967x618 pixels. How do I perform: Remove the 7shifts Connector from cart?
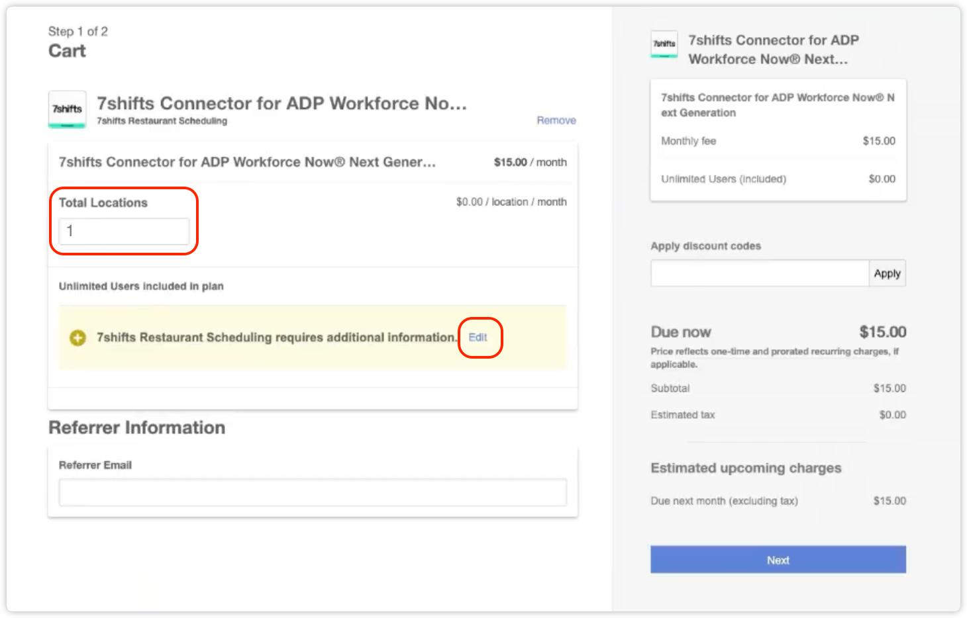[556, 120]
